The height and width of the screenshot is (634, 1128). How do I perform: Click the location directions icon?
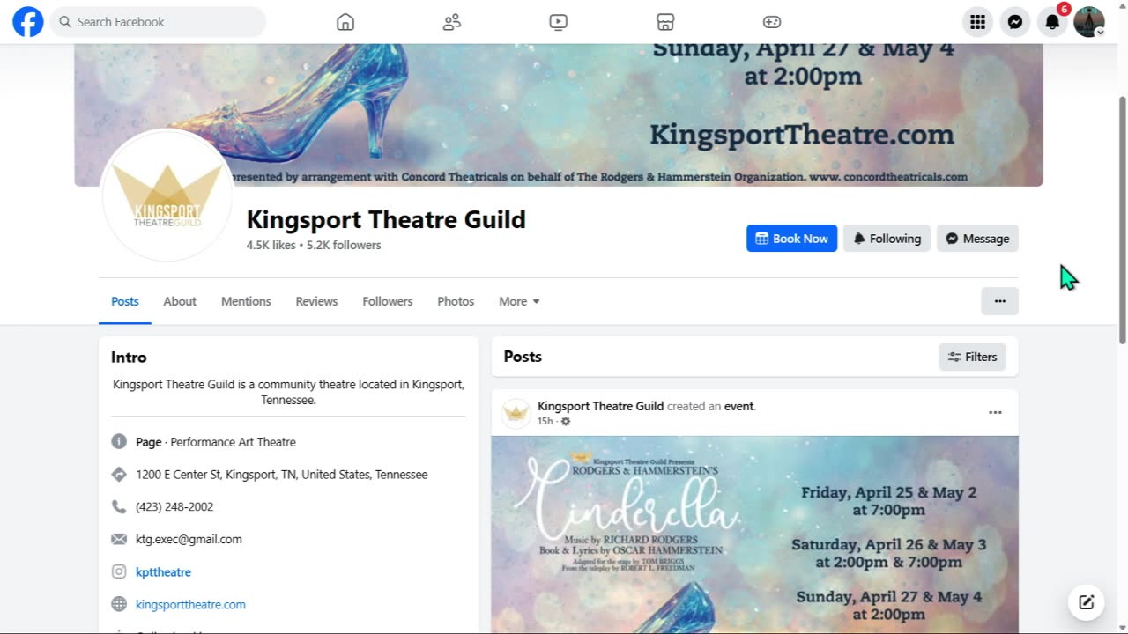[119, 474]
